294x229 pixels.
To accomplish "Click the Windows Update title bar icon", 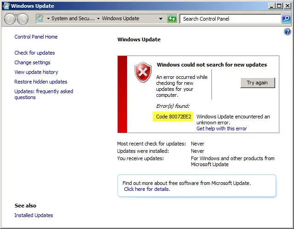I will point(6,6).
